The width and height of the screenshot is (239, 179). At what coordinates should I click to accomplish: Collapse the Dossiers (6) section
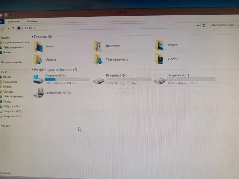click(32, 37)
